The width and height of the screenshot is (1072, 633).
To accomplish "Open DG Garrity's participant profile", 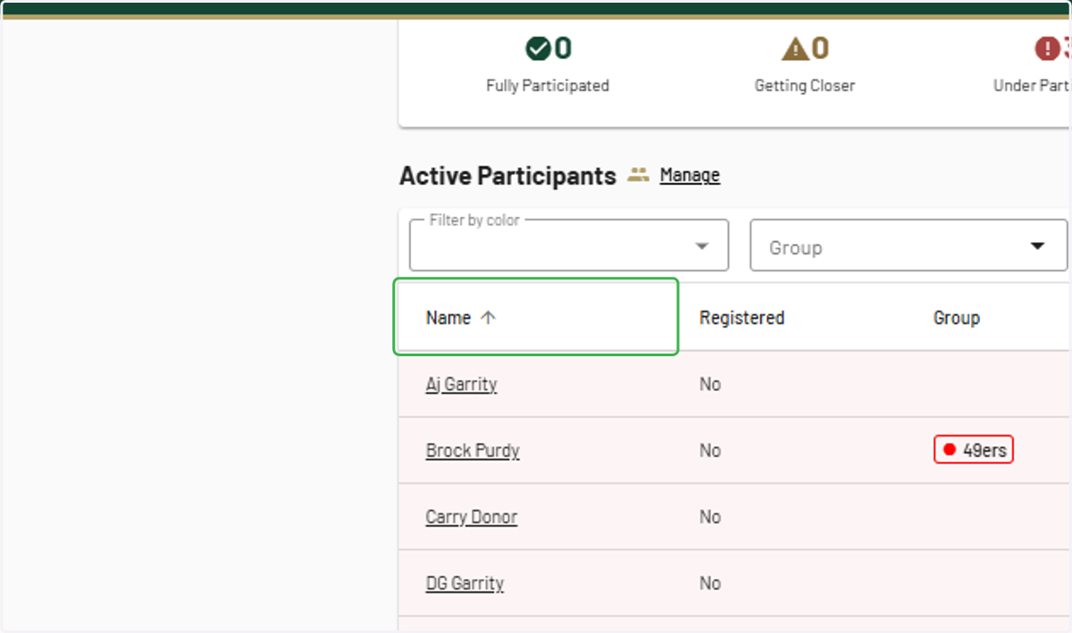I will (x=465, y=583).
